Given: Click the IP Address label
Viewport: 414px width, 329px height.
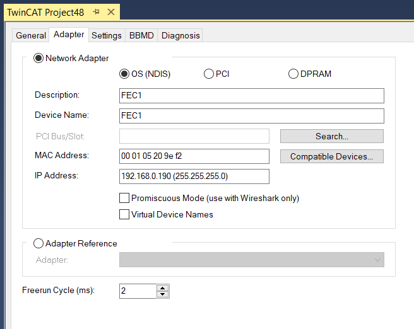Looking at the screenshot, I should coord(56,175).
